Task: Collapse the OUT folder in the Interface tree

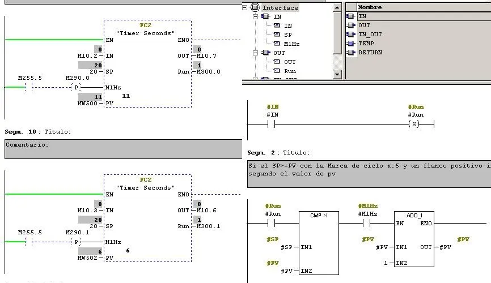Action: [256, 53]
